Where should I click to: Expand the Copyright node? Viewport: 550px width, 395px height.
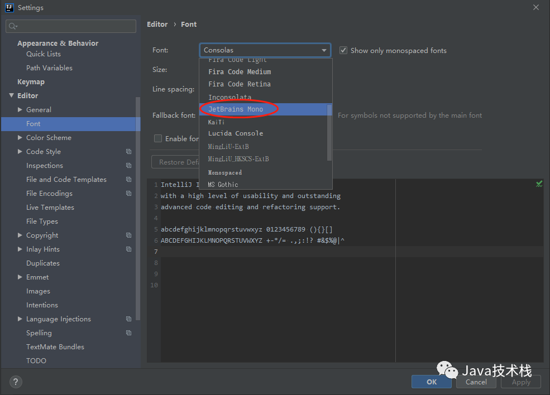point(20,235)
